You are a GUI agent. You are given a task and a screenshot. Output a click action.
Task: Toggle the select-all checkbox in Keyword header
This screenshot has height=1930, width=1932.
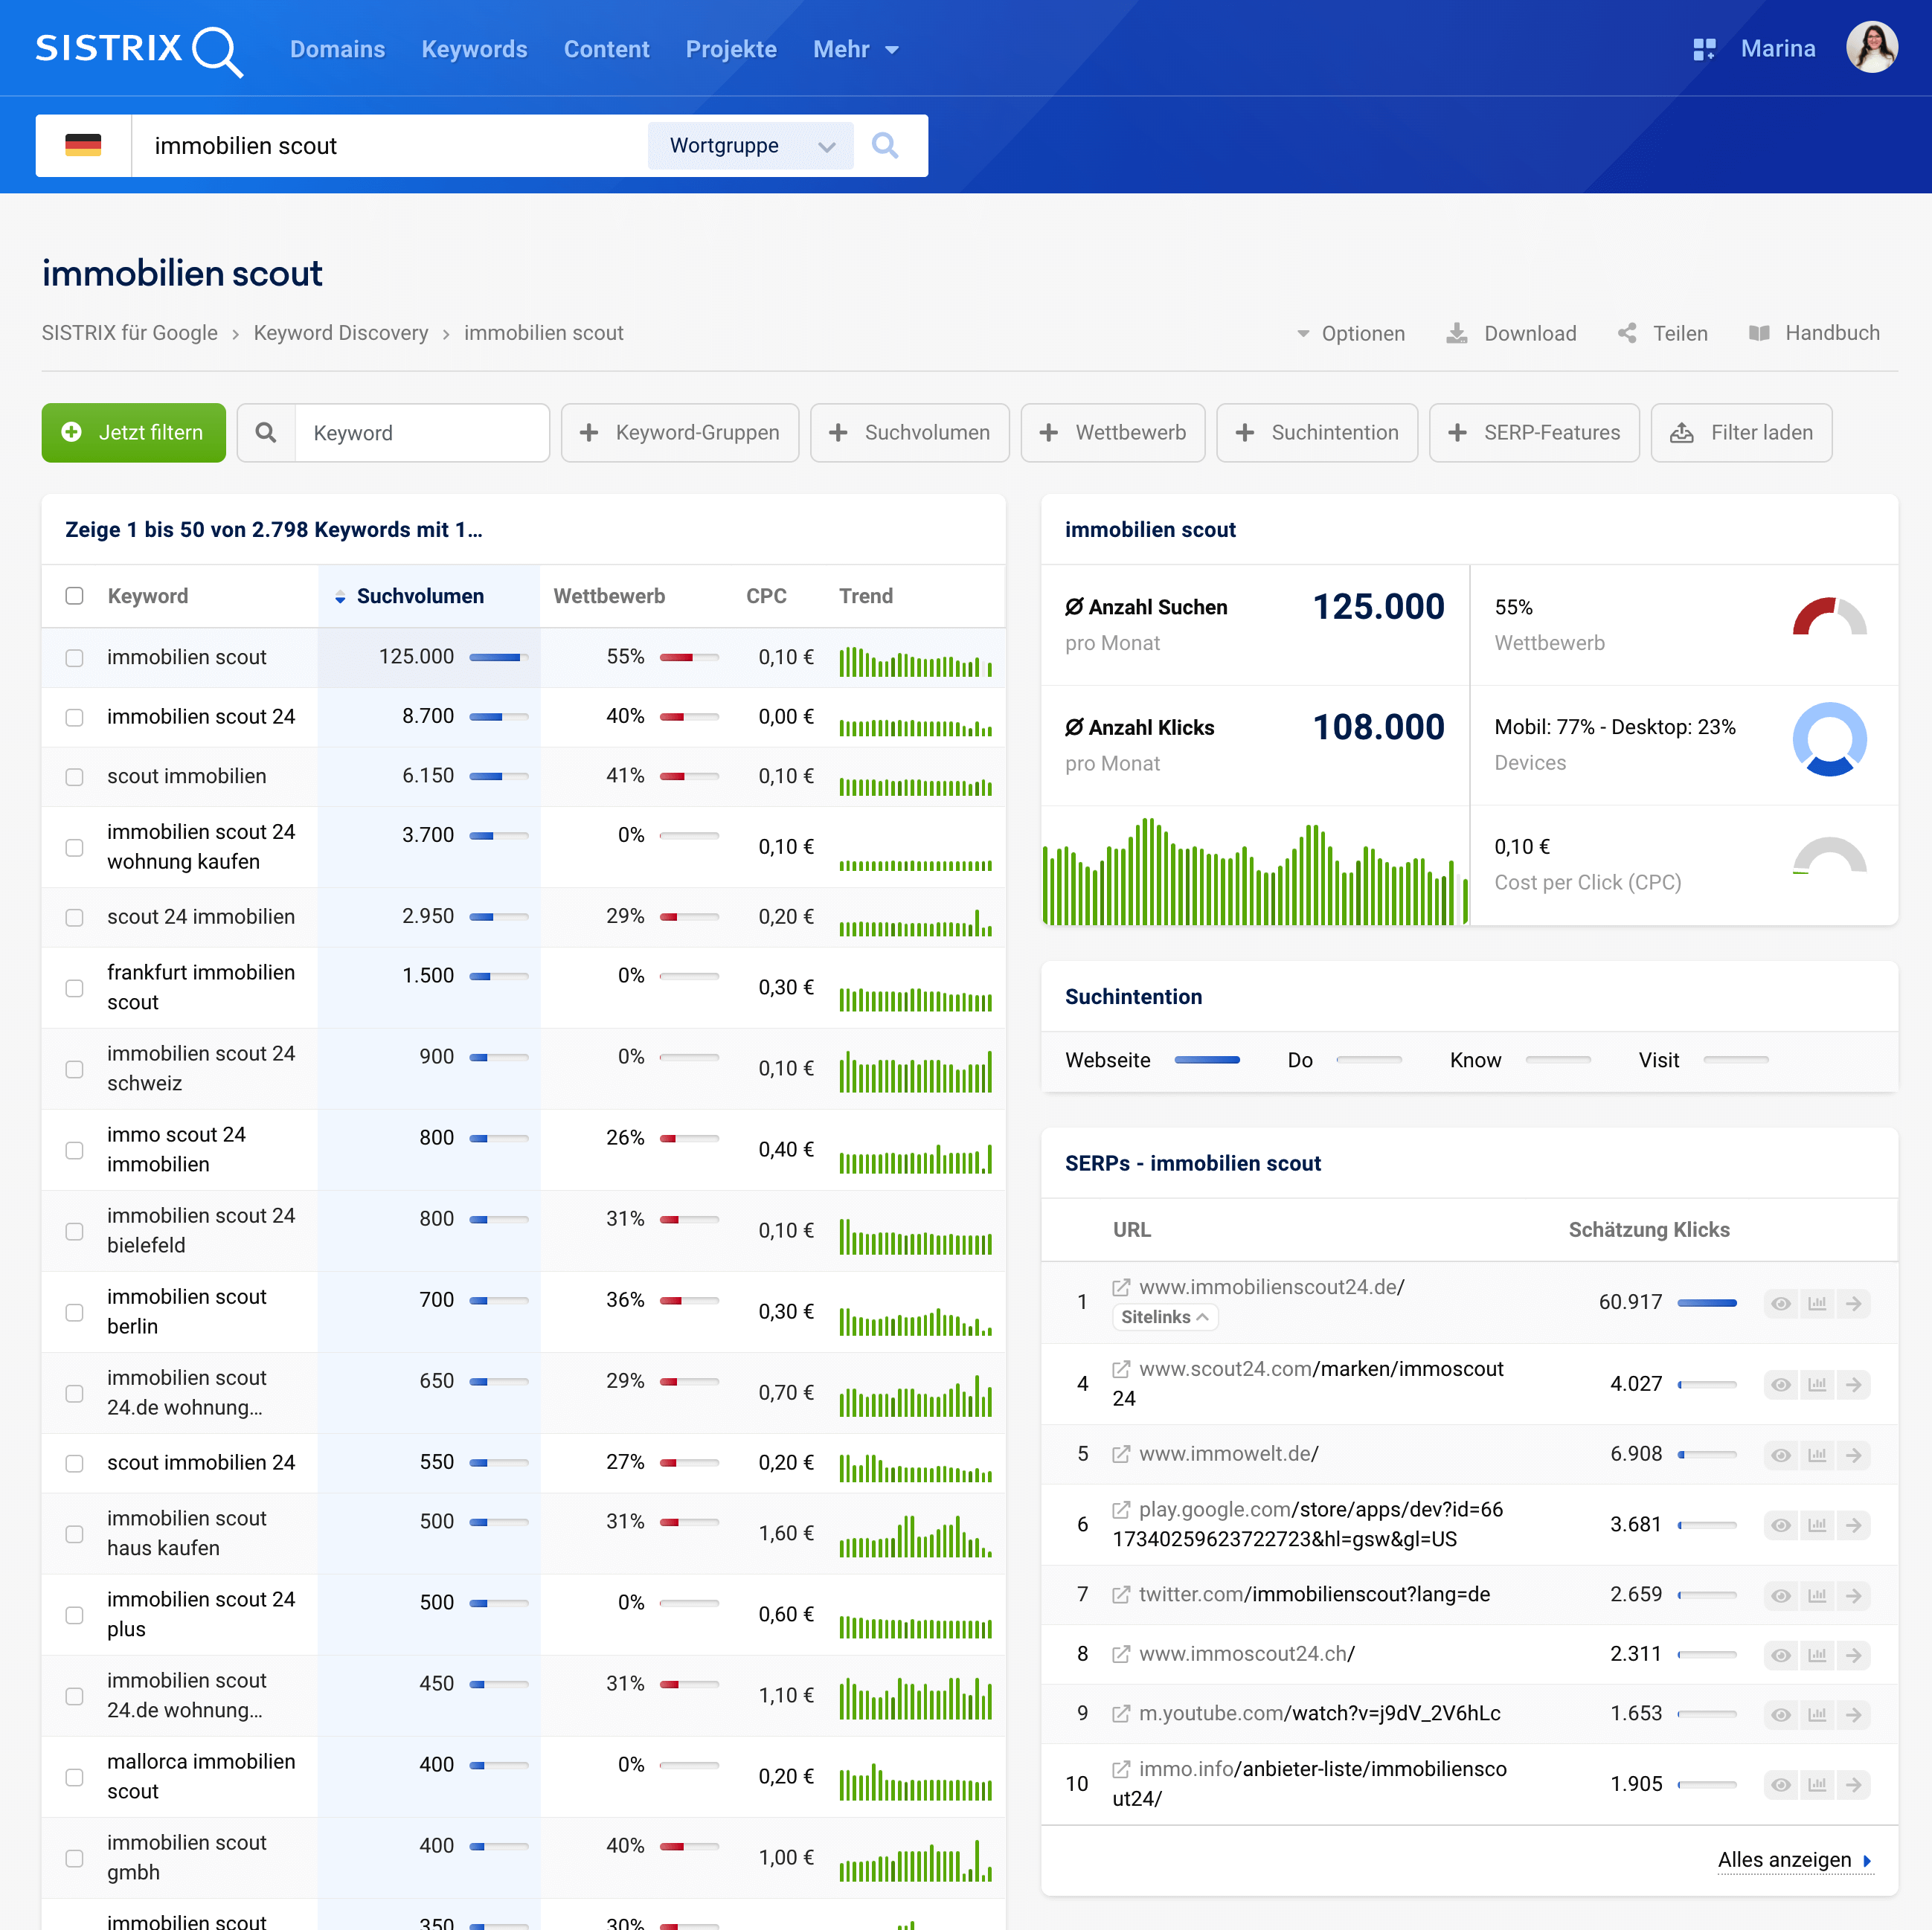pyautogui.click(x=74, y=596)
